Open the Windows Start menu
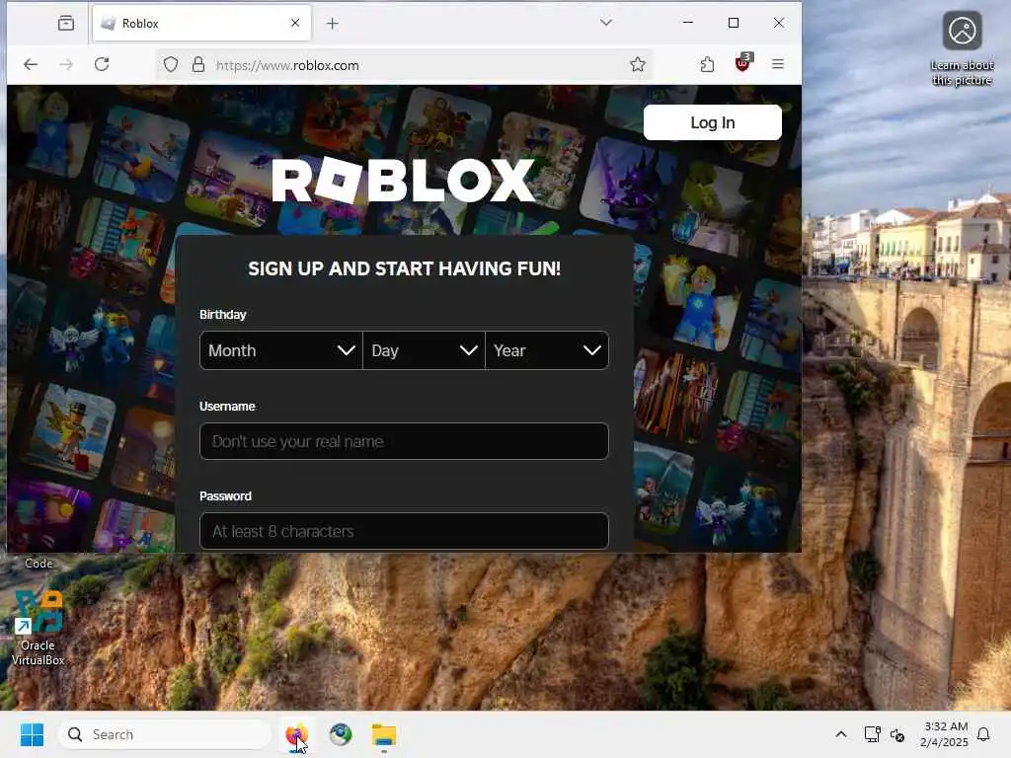 (x=32, y=734)
